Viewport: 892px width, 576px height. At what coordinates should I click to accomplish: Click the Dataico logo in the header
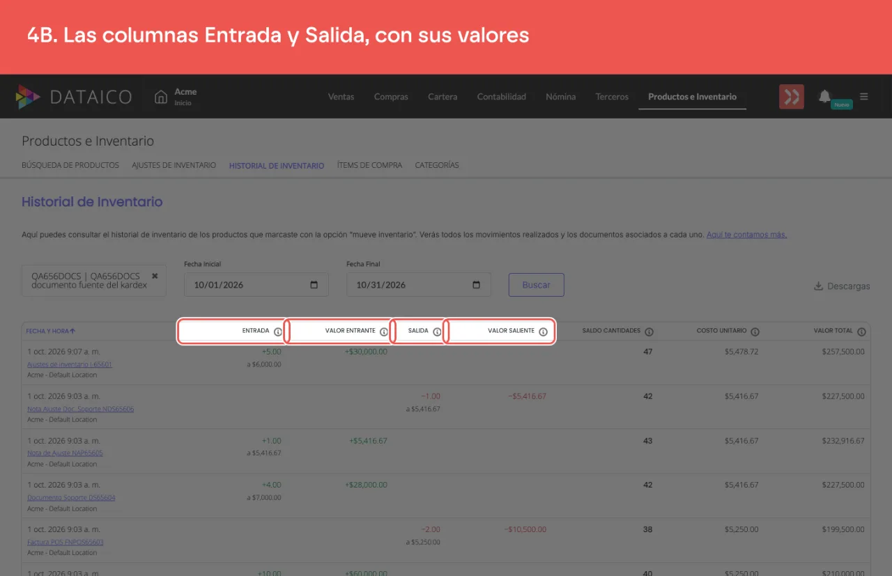[73, 97]
